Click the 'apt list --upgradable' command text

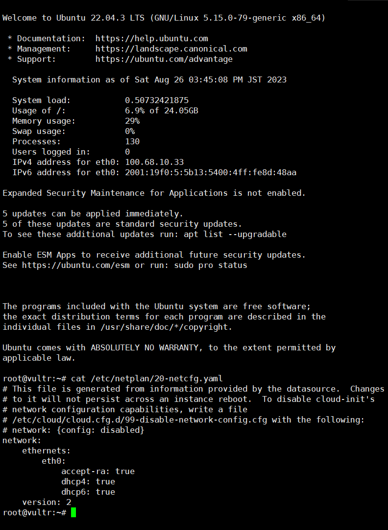point(235,234)
